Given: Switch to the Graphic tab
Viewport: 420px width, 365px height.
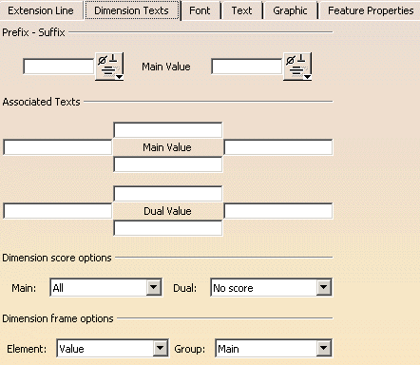Looking at the screenshot, I should [x=290, y=10].
